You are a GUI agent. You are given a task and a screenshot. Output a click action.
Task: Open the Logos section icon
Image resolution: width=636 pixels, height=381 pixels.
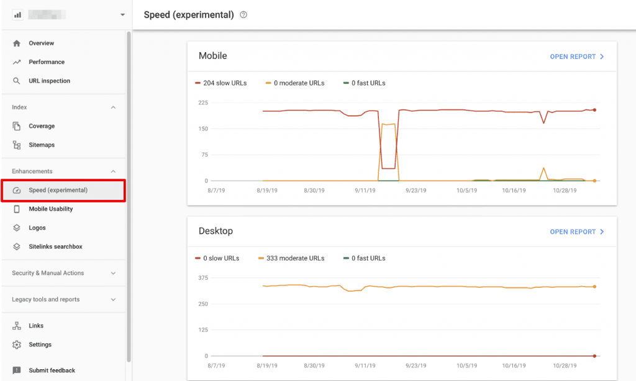[17, 228]
